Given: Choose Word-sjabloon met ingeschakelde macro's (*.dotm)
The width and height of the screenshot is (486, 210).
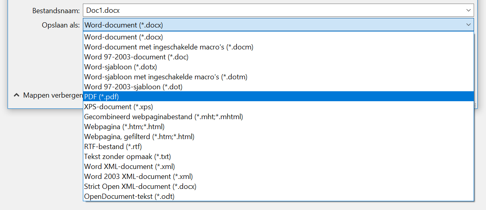Looking at the screenshot, I should pos(278,77).
